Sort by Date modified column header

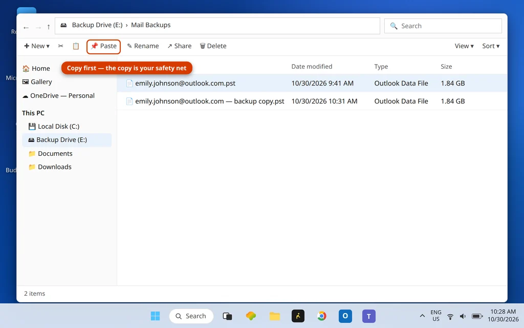[312, 66]
